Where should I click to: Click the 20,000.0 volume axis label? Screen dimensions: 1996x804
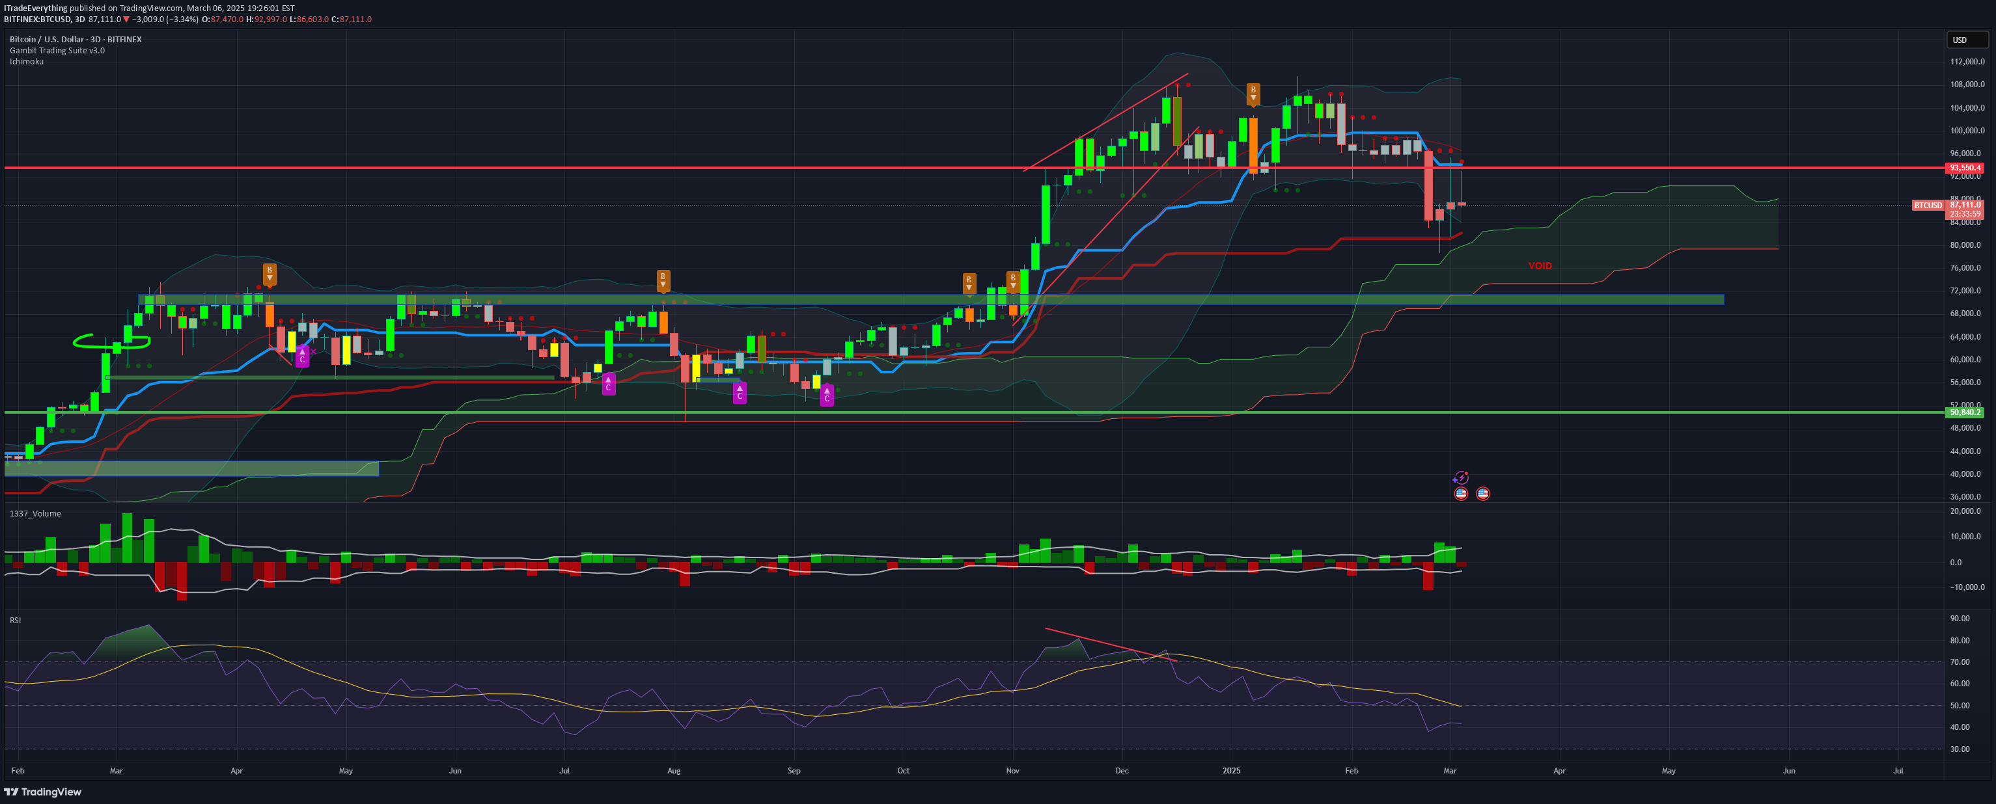click(x=1966, y=511)
